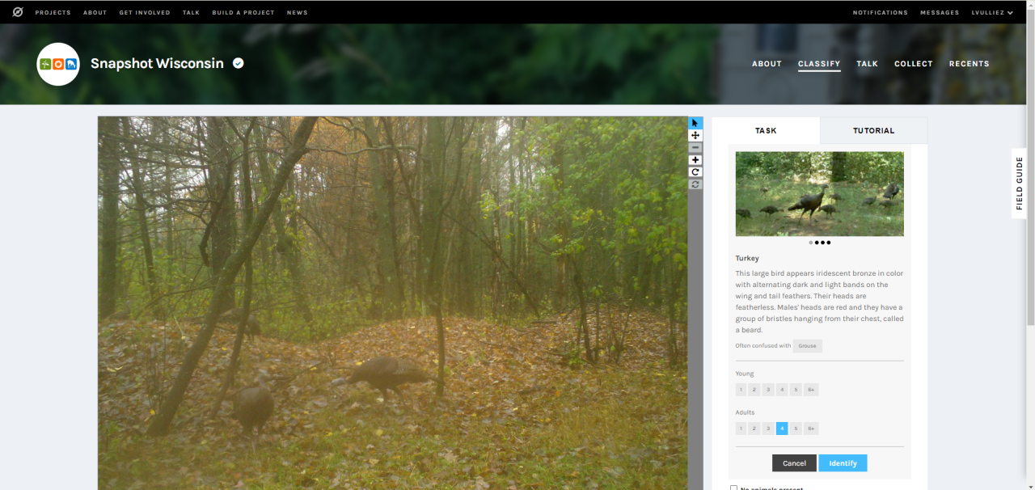Select 2 for Adults count
The width and height of the screenshot is (1035, 490).
click(754, 429)
